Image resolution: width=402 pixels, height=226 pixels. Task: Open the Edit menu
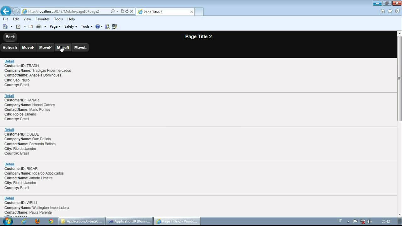(16, 19)
